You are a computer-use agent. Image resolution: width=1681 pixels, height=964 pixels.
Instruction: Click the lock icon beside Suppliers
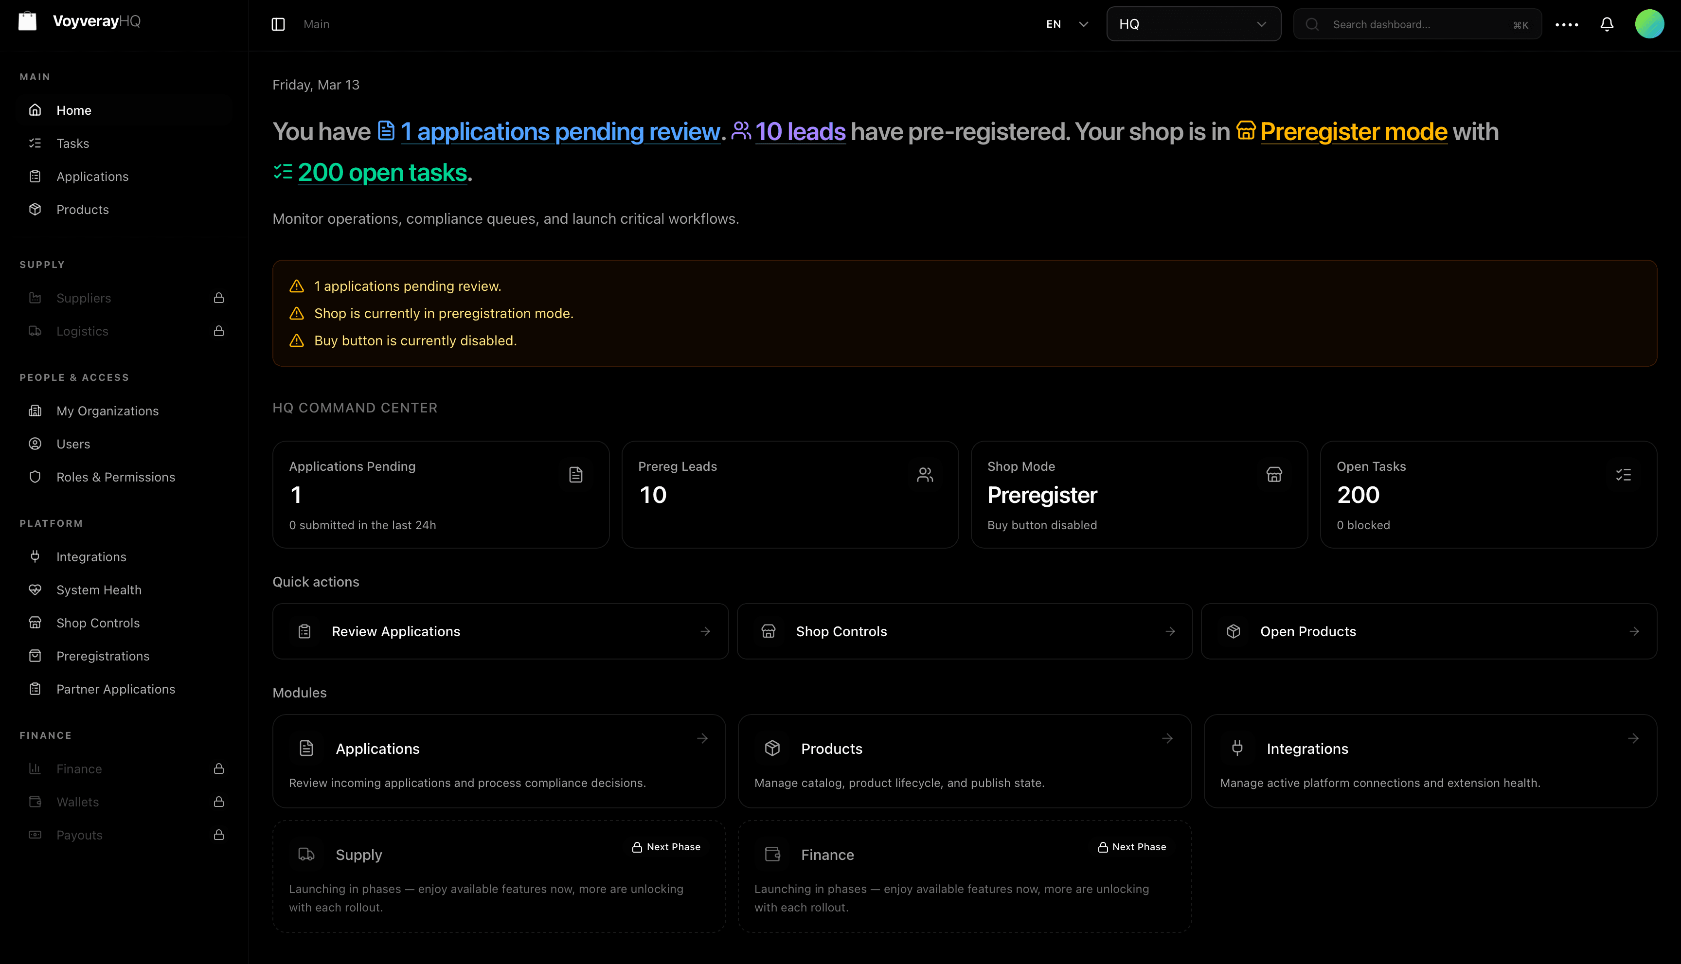pos(219,298)
